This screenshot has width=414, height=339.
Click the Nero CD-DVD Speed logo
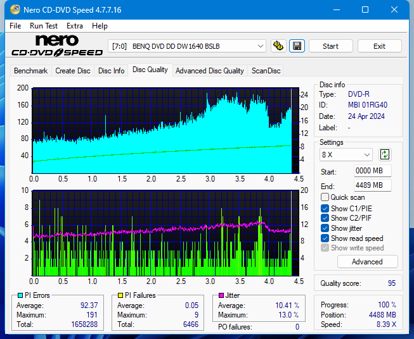57,46
